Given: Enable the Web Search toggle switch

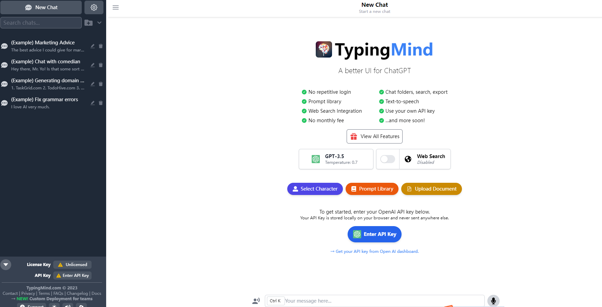Looking at the screenshot, I should pyautogui.click(x=388, y=159).
